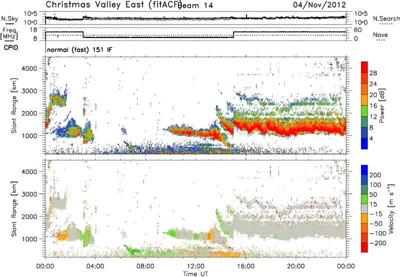Screen dimensions: 400x277
Task: Click the 'N.Search' legend label
Action: click(x=386, y=18)
